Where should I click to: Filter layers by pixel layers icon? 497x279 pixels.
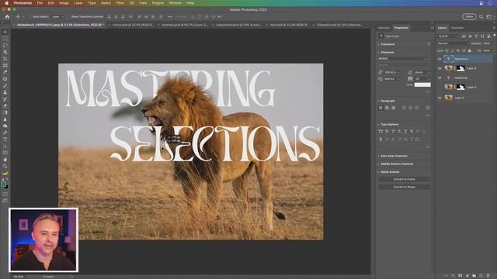point(464,36)
